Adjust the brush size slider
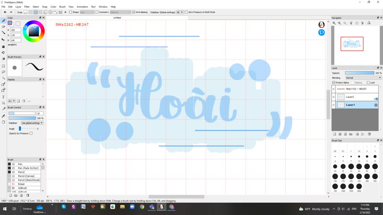 click(x=22, y=113)
